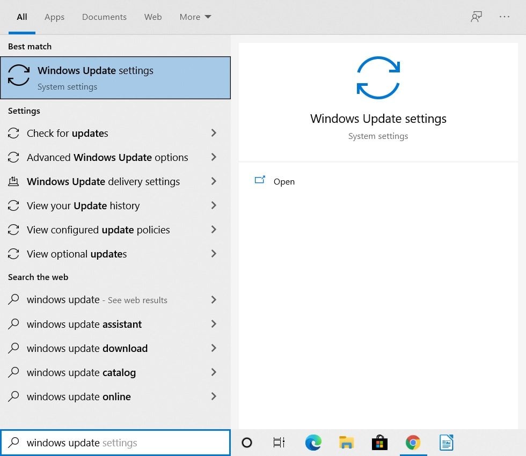The image size is (526, 456).
Task: Open the document editor taskbar icon
Action: pyautogui.click(x=447, y=443)
